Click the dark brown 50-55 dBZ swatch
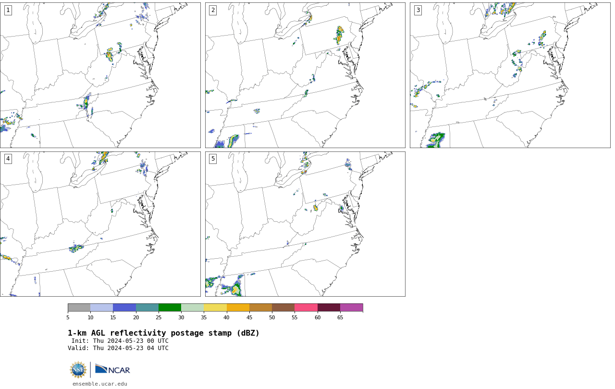 click(283, 308)
